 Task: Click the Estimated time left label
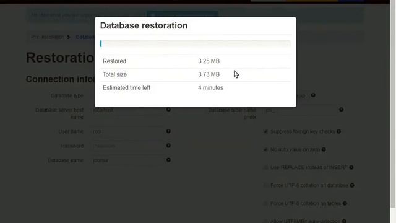(x=126, y=88)
